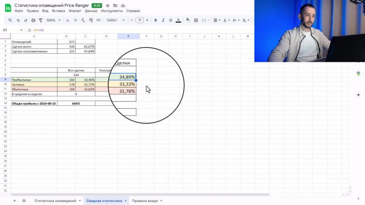This screenshot has height=205, width=365.
Task: Switch to Статистика оповещений tab
Action: 55,201
